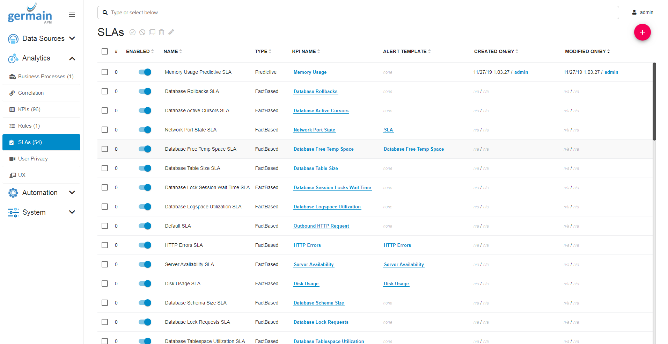Tick the select-all checkbox in table header

coord(105,51)
